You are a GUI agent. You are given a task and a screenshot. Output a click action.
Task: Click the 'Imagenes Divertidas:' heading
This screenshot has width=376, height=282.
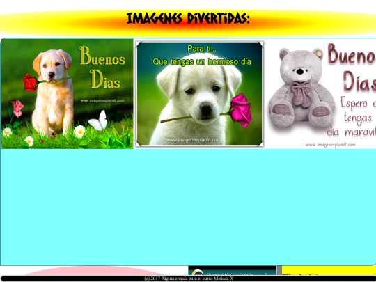[188, 19]
